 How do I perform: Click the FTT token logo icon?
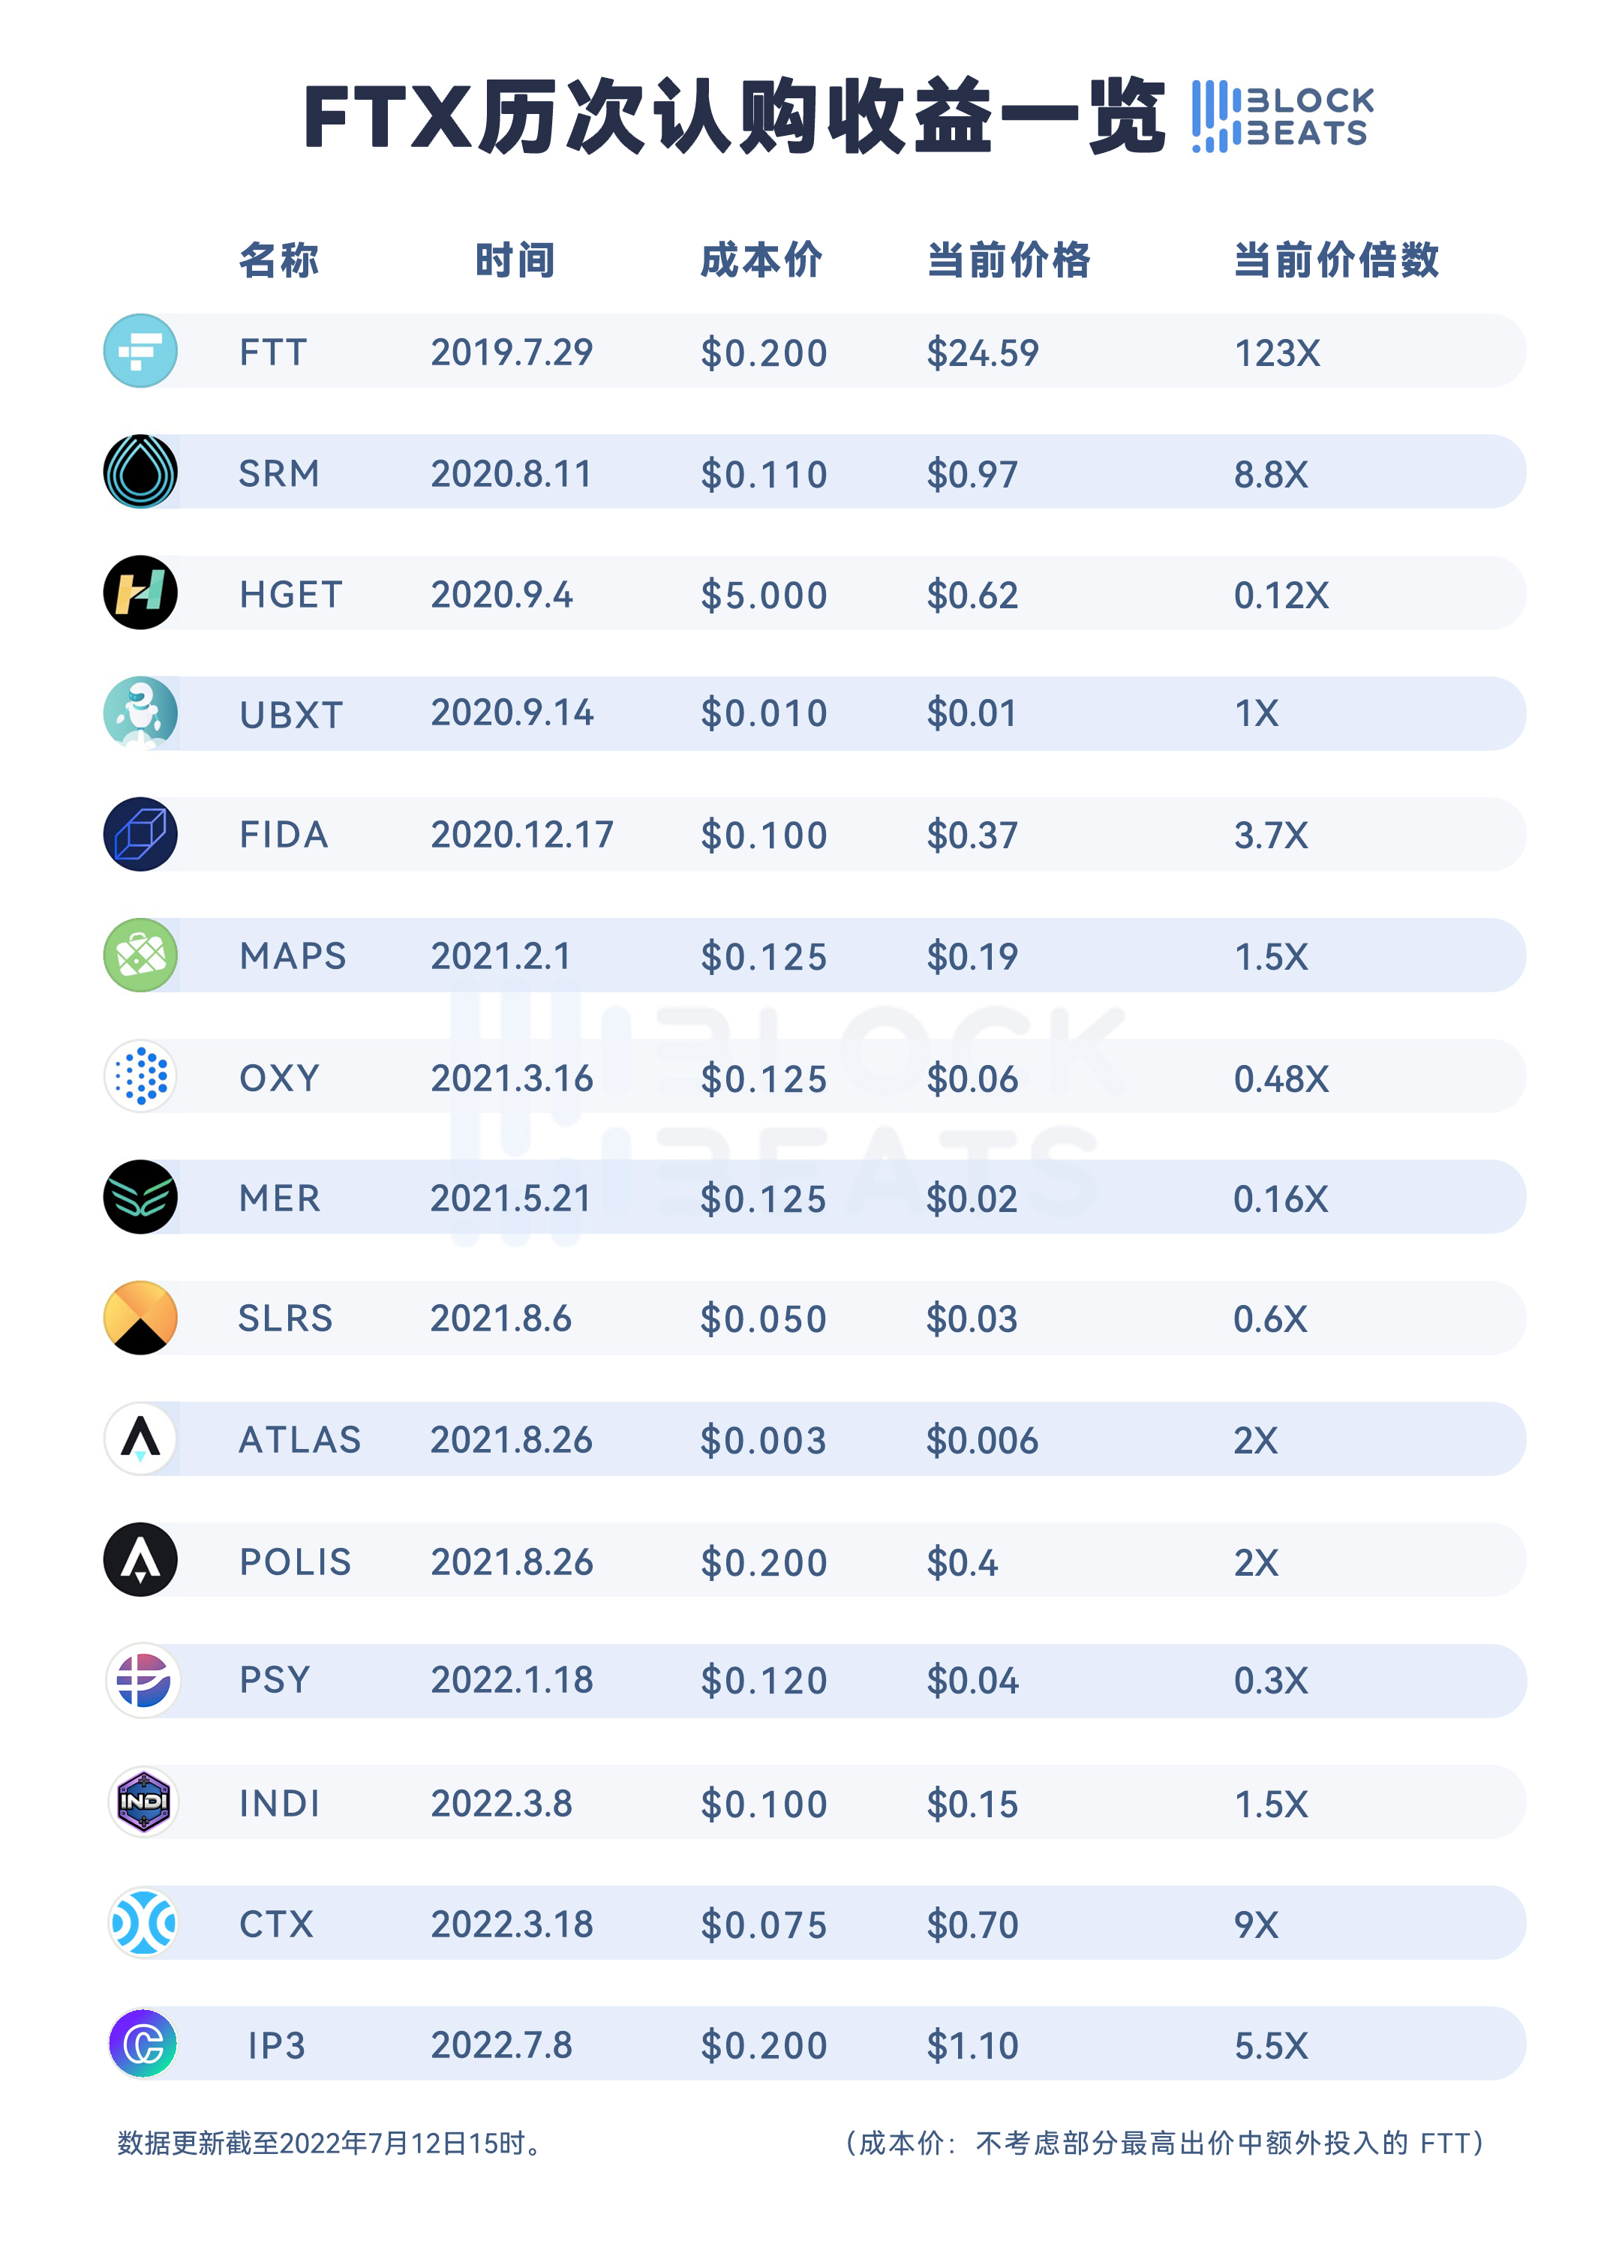click(x=140, y=351)
